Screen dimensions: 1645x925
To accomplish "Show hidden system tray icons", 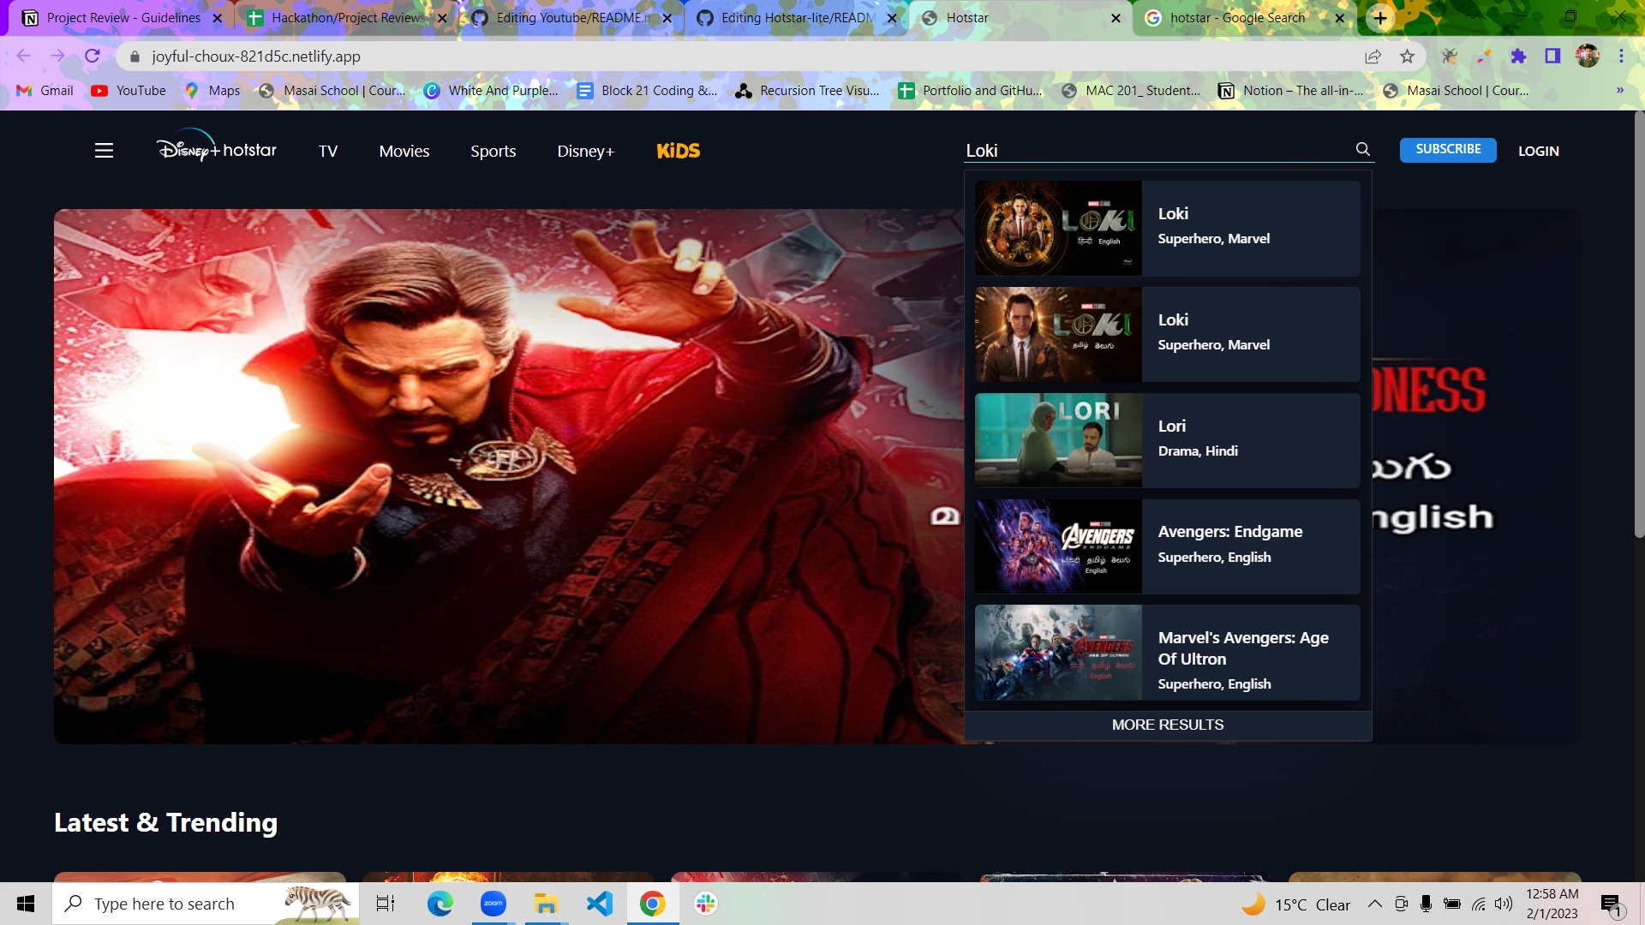I will pyautogui.click(x=1374, y=904).
